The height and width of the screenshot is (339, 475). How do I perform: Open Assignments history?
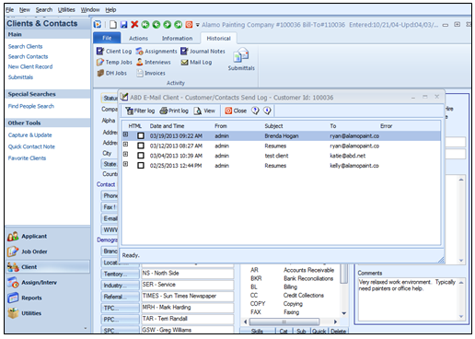coord(156,52)
